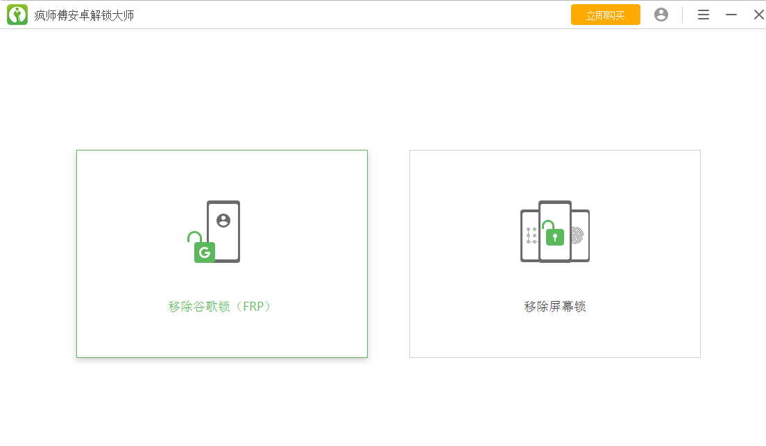Open the user account profile icon
766x446 pixels.
[x=661, y=15]
